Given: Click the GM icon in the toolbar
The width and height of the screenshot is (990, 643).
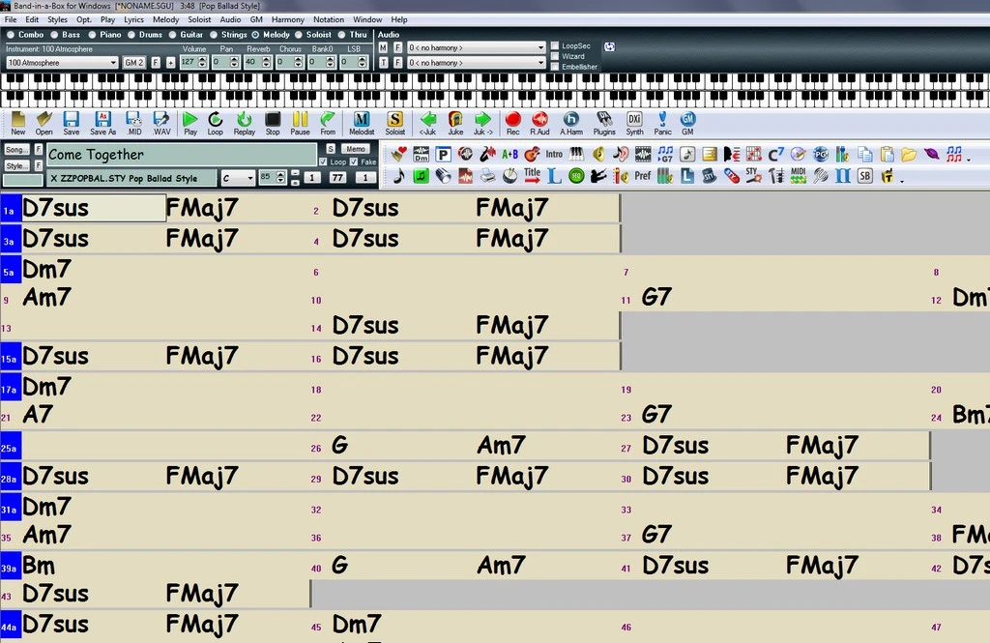Looking at the screenshot, I should [687, 123].
